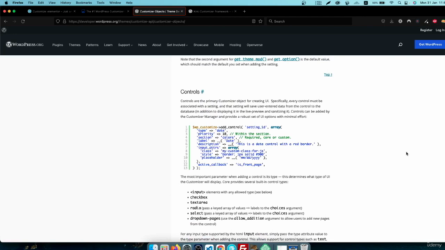Open Launchpad from the dock
The height and width of the screenshot is (250, 445).
pyautogui.click(x=164, y=247)
